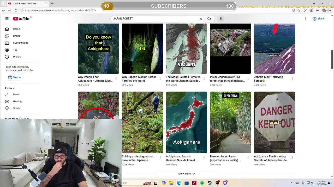334x187 pixels.
Task: Open Discord from the taskbar
Action: coord(225,183)
